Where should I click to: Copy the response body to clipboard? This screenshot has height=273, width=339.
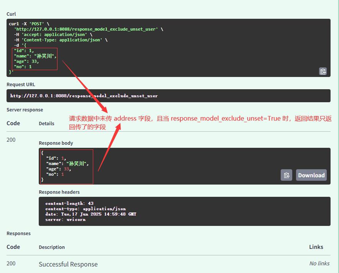tap(286, 175)
